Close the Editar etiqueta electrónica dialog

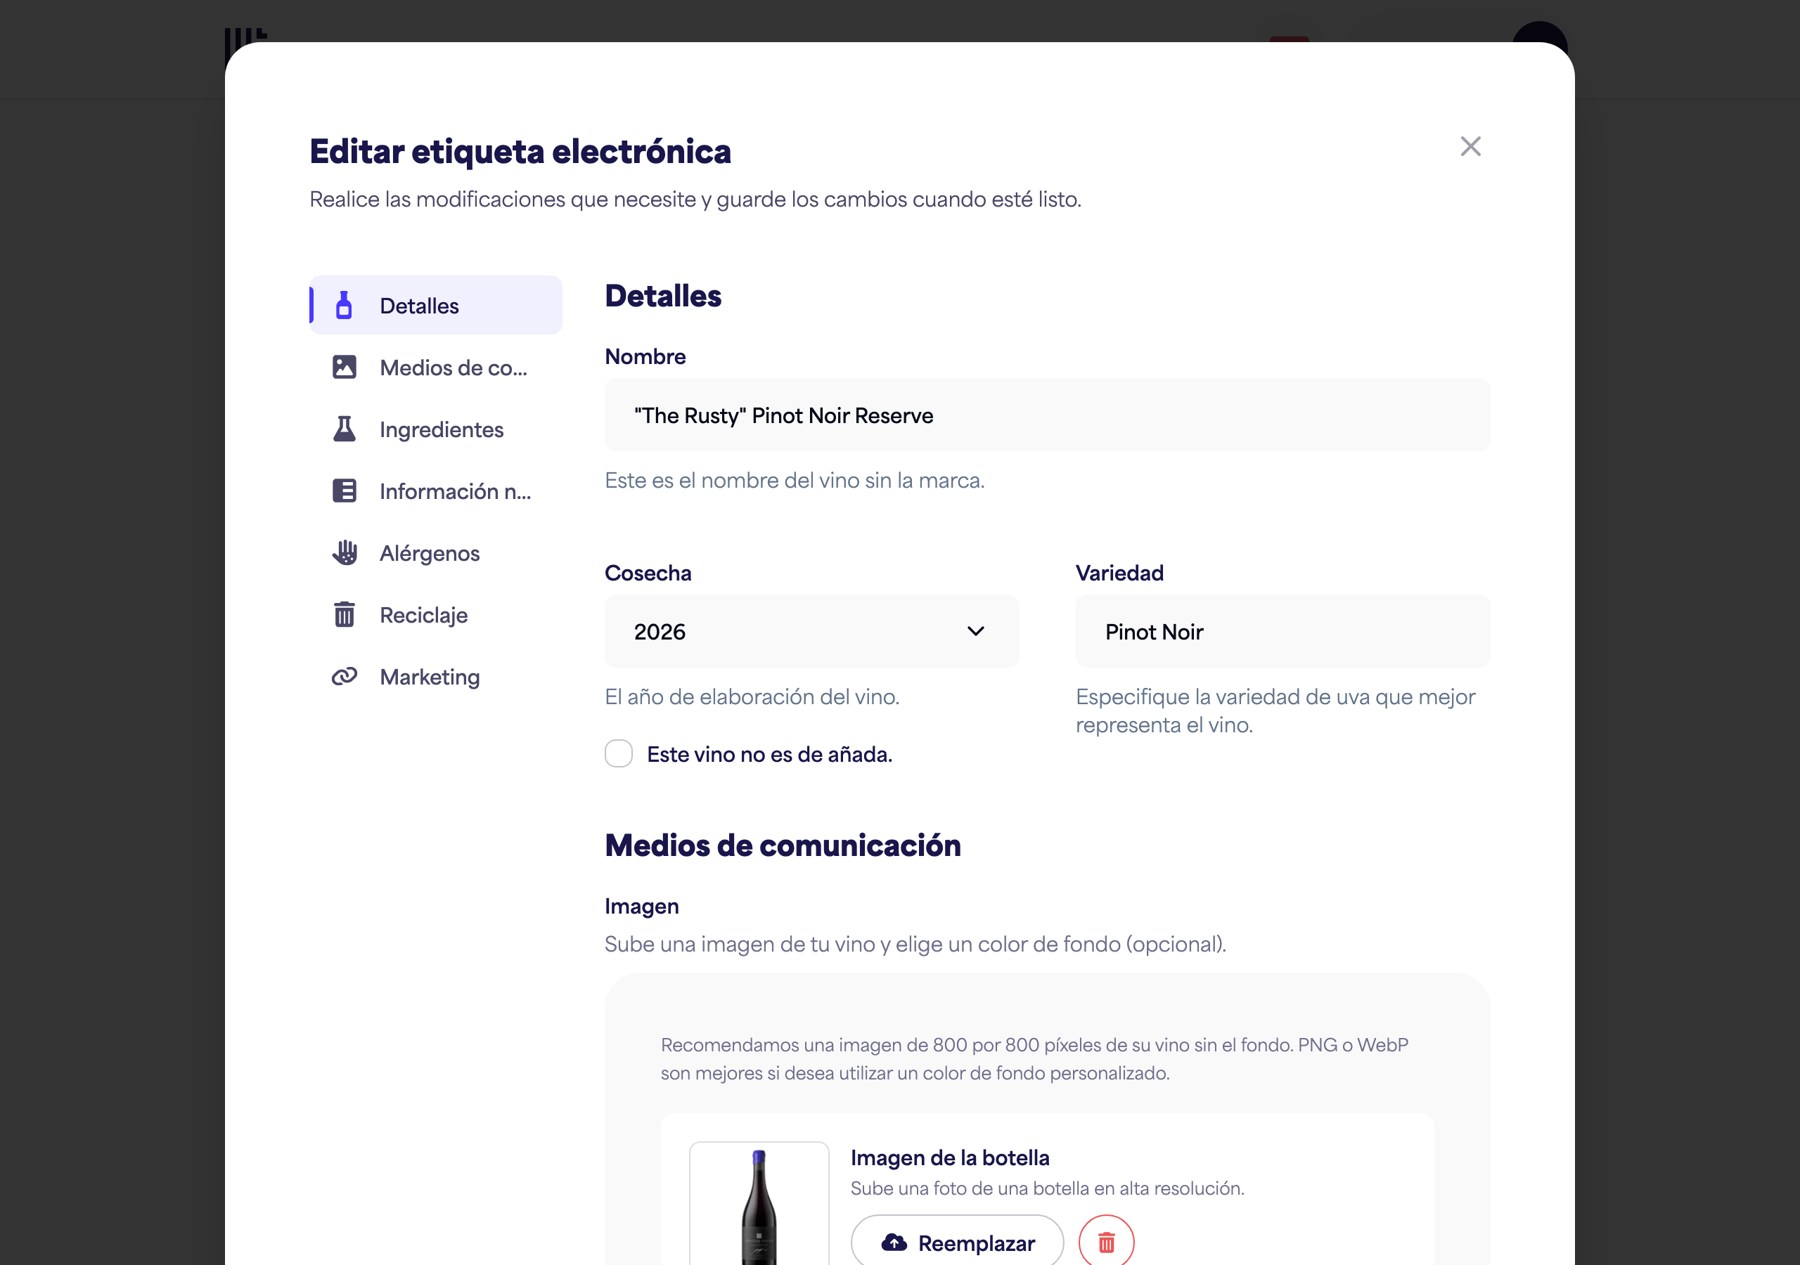1470,147
